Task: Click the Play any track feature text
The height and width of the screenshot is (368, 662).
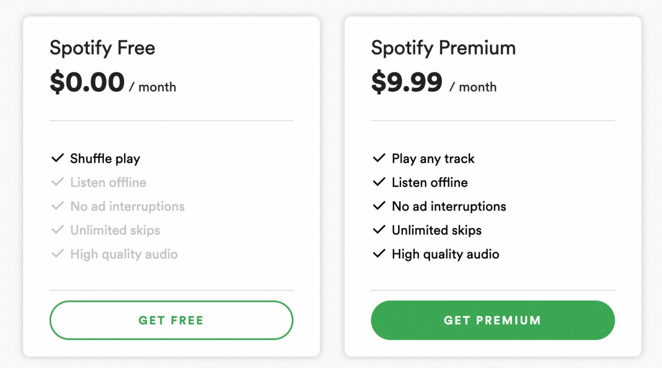Action: point(433,159)
